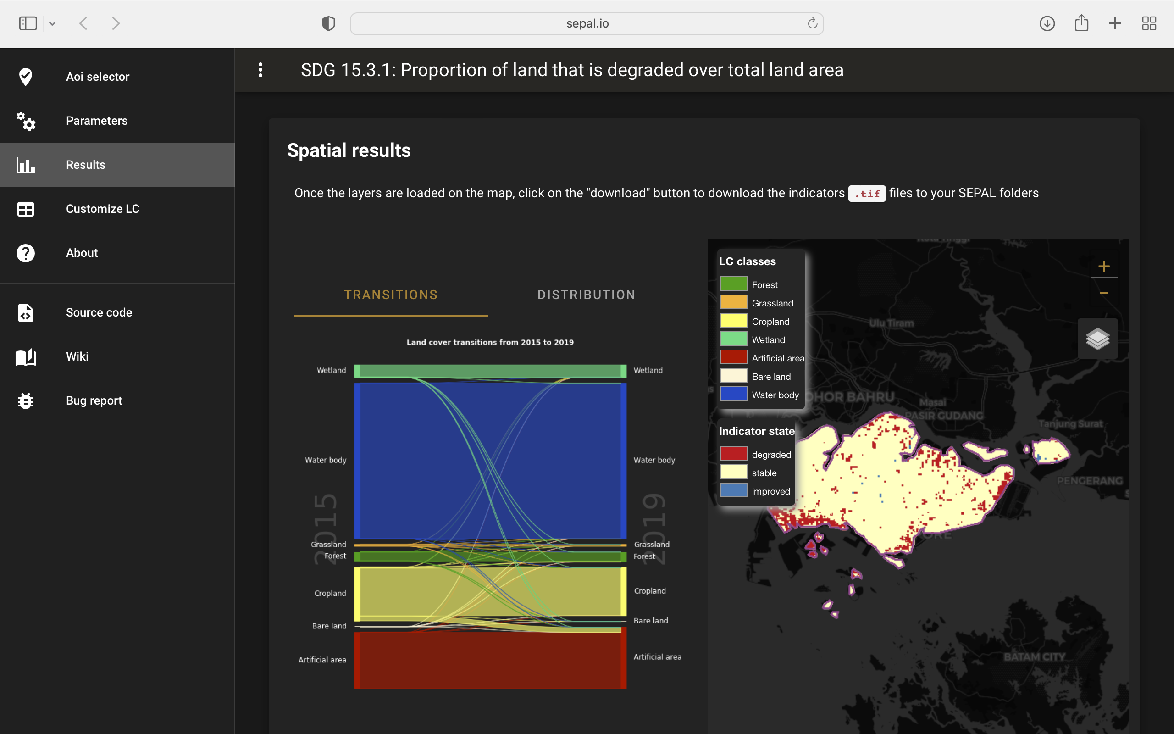Reload the page with refresh icon
This screenshot has height=734, width=1174.
pyautogui.click(x=812, y=23)
